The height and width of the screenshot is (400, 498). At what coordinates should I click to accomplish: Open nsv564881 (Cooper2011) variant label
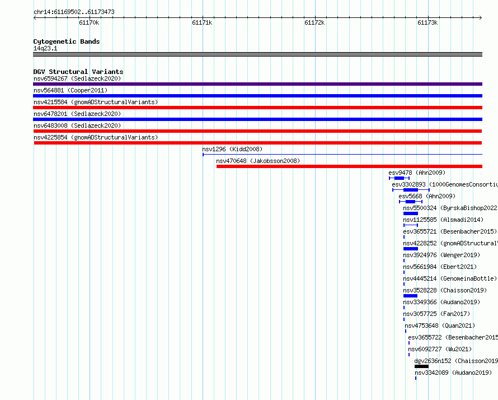click(x=71, y=90)
